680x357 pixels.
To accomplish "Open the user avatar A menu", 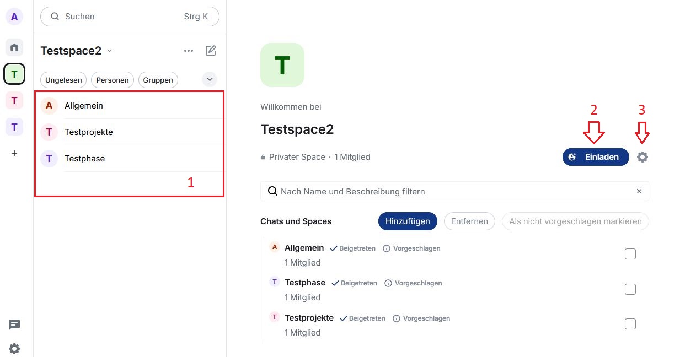I will click(14, 17).
